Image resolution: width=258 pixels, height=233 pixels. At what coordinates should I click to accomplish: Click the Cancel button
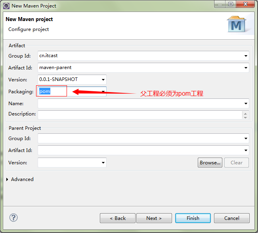231,218
